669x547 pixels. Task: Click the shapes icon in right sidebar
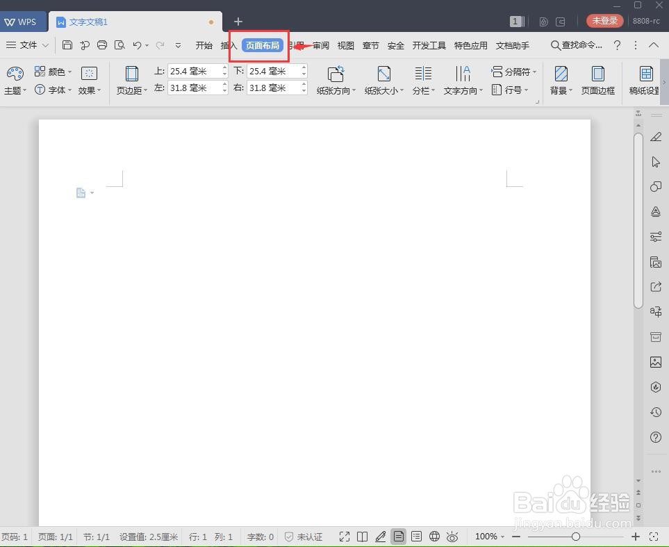pyautogui.click(x=656, y=186)
